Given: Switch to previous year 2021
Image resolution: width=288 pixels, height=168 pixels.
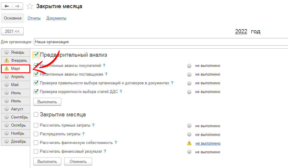Looking at the screenshot, I should (12, 31).
